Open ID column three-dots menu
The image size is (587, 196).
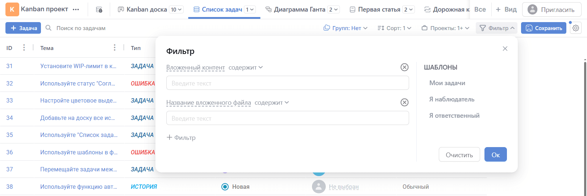[24, 47]
